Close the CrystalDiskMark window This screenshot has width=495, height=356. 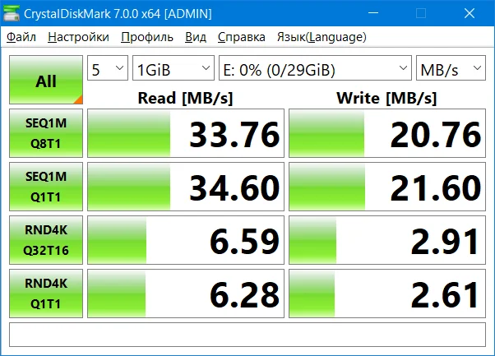pos(470,13)
